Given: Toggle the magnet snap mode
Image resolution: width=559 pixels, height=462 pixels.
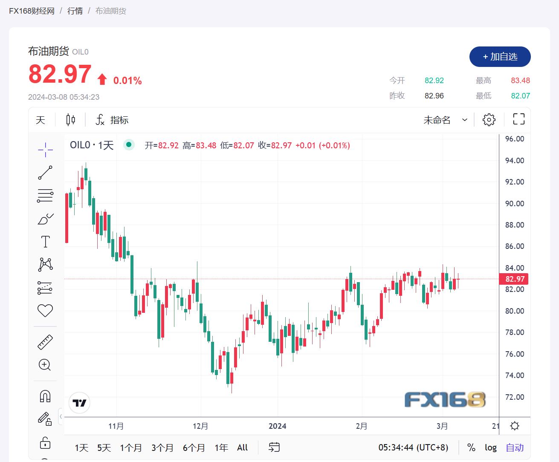Looking at the screenshot, I should coord(45,396).
